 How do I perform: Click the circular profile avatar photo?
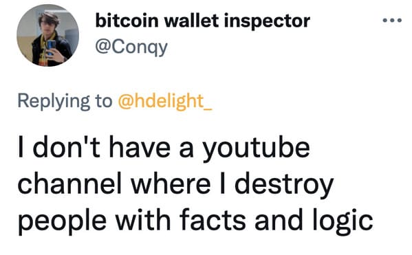(x=48, y=36)
